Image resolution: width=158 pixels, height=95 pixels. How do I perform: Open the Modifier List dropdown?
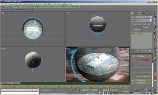[142, 21]
